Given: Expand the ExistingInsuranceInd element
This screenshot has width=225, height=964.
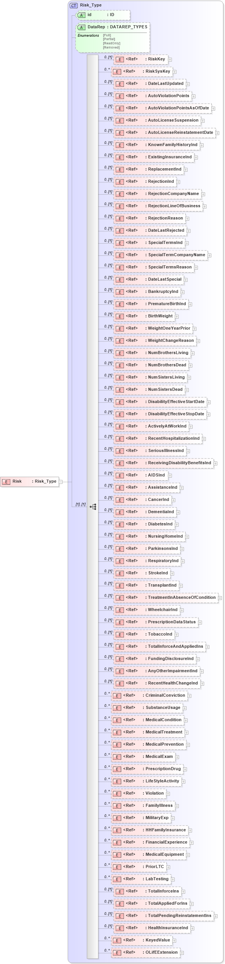Looking at the screenshot, I should point(196,158).
